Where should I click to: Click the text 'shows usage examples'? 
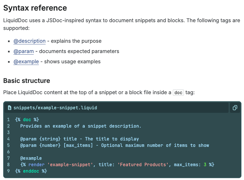[72, 62]
